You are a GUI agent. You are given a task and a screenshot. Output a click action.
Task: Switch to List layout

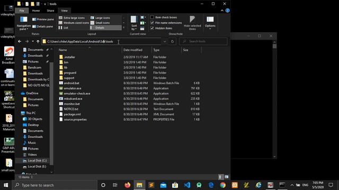tap(64, 27)
